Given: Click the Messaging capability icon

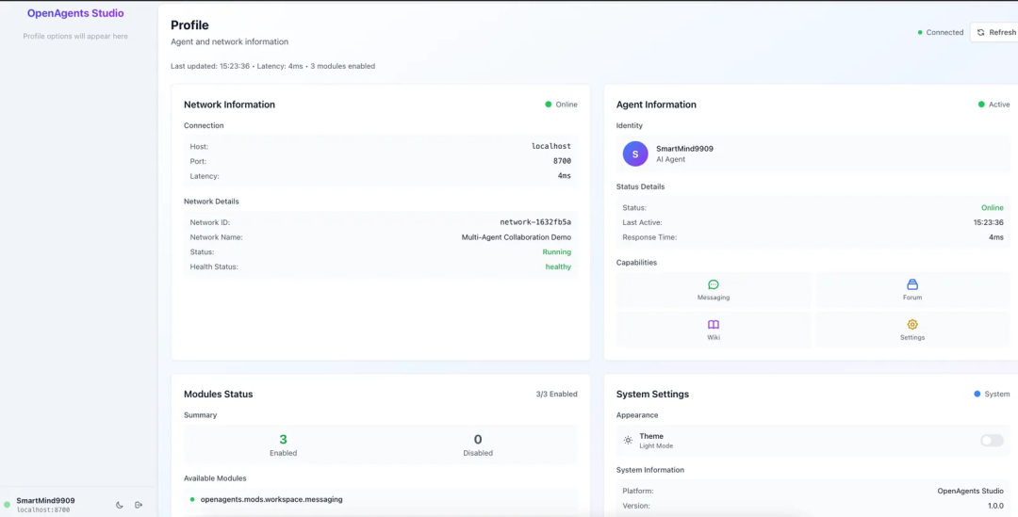Looking at the screenshot, I should click(x=714, y=284).
